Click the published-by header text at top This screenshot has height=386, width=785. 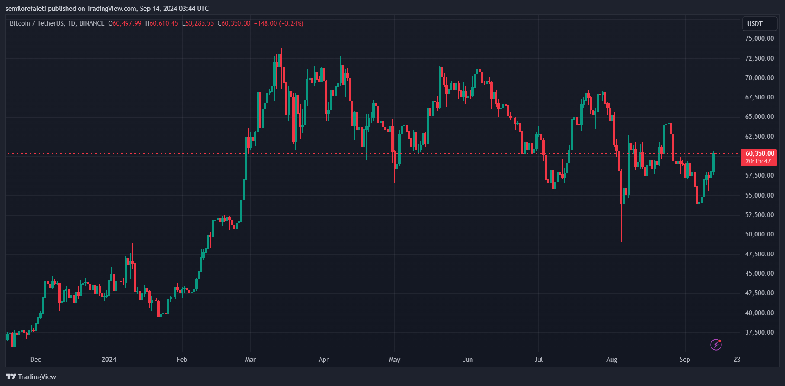click(x=107, y=9)
